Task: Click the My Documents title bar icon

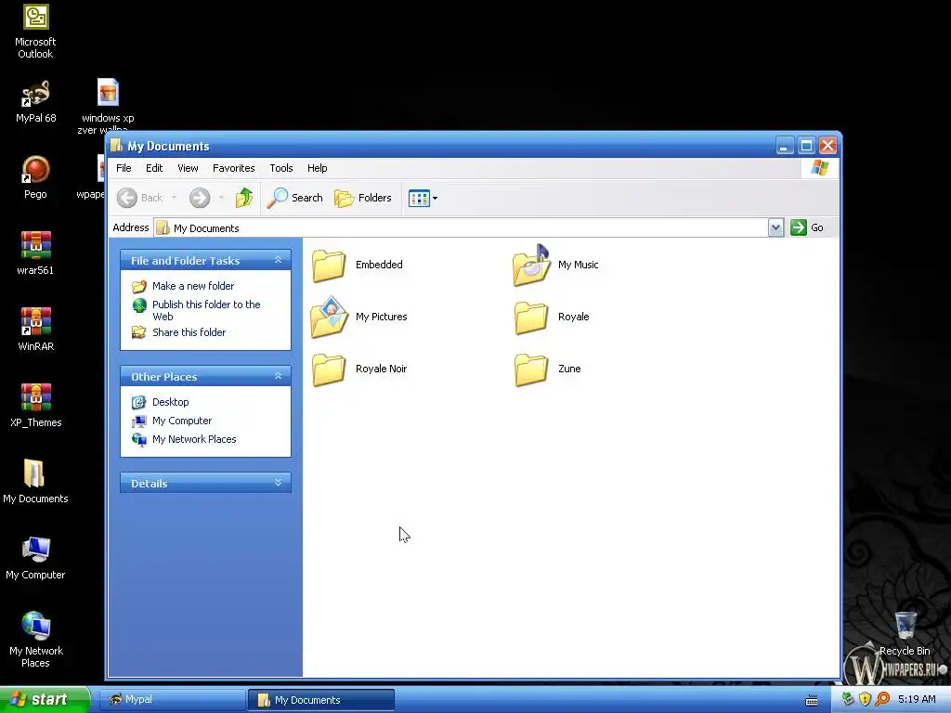Action: pyautogui.click(x=116, y=146)
